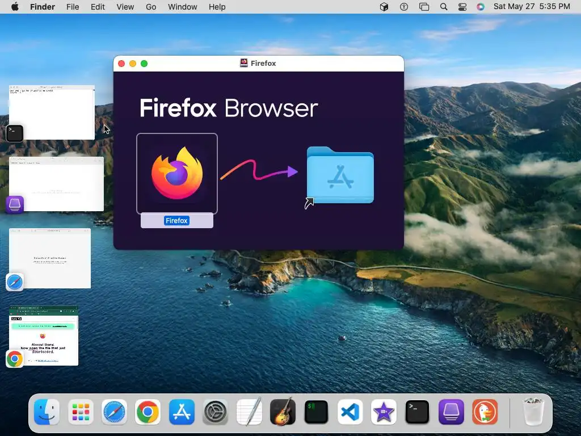This screenshot has height=436, width=581.
Task: Close the Firefox installer window
Action: tap(121, 64)
